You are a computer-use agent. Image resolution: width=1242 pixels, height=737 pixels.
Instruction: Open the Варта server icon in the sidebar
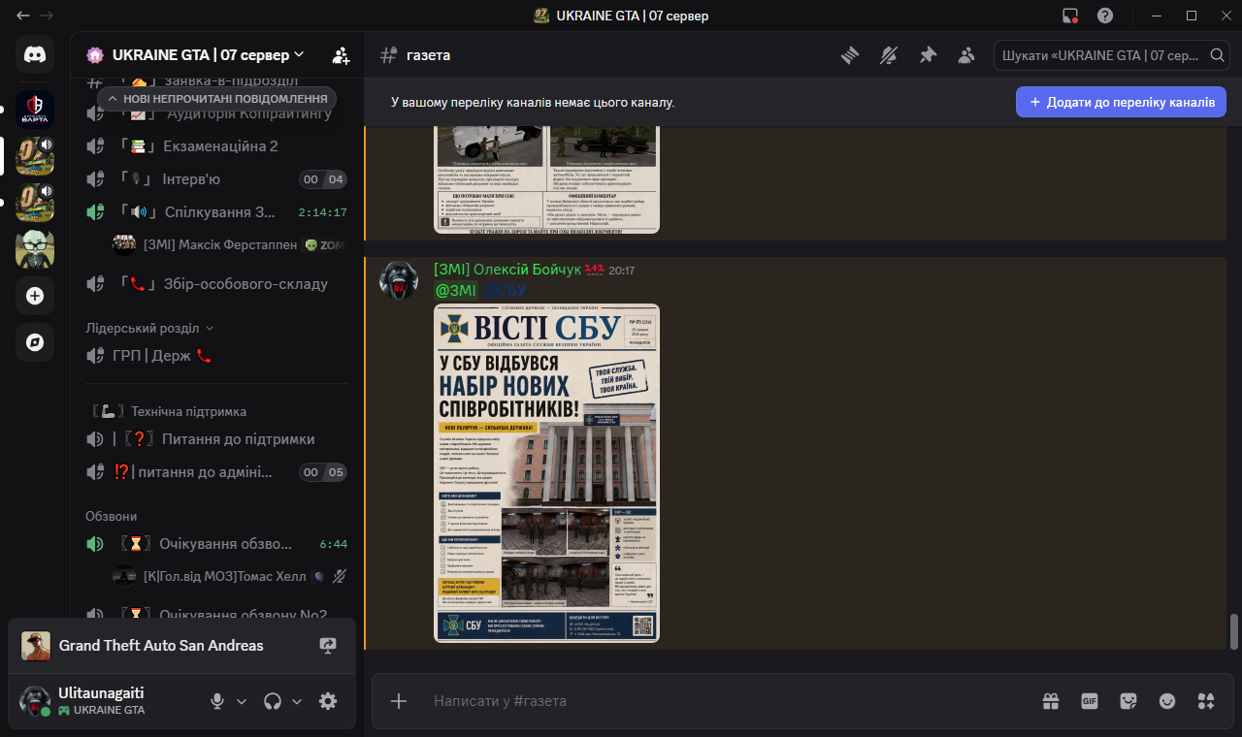tap(35, 110)
